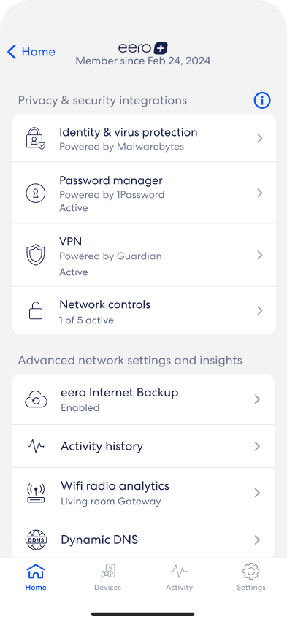Tap the eero Plus logo badge
The width and height of the screenshot is (287, 622).
pos(160,48)
